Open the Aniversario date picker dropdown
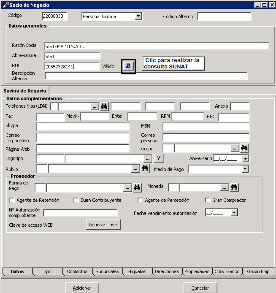 click(x=245, y=159)
